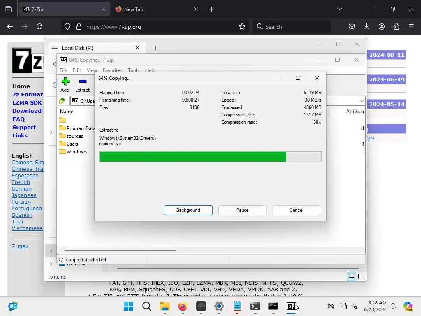The width and height of the screenshot is (421, 316).
Task: Reload the 7-zip.org page
Action: click(x=39, y=26)
